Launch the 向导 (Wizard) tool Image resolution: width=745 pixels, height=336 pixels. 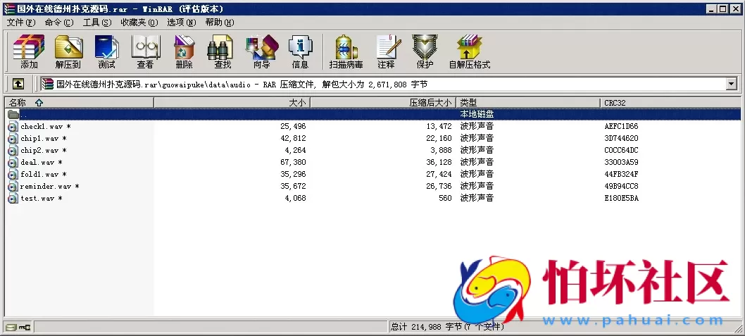coord(261,51)
